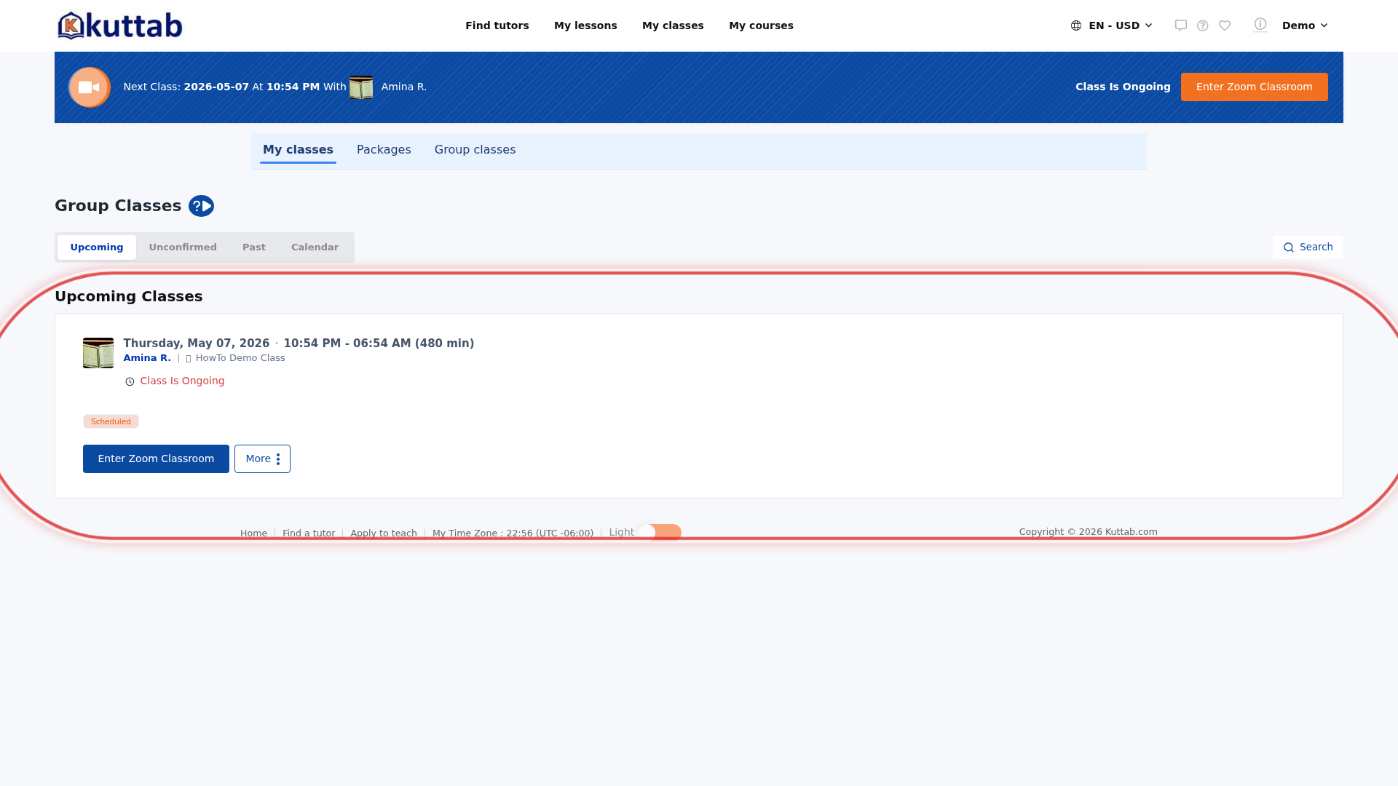View Past classes tab
The width and height of the screenshot is (1398, 786).
point(254,247)
